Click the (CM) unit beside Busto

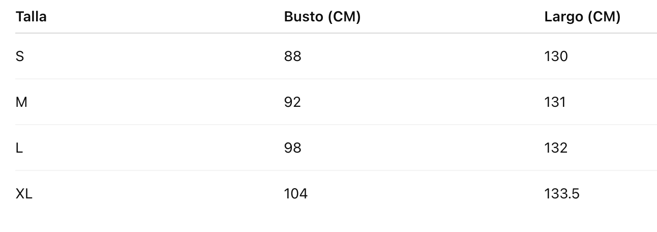coord(344,17)
